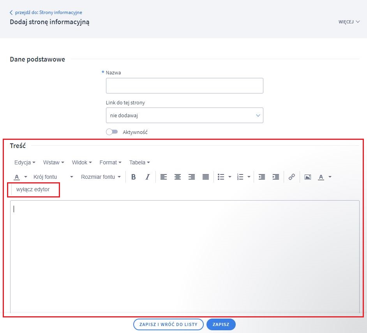The image size is (367, 333).
Task: Justify the text alignment
Action: tap(206, 177)
